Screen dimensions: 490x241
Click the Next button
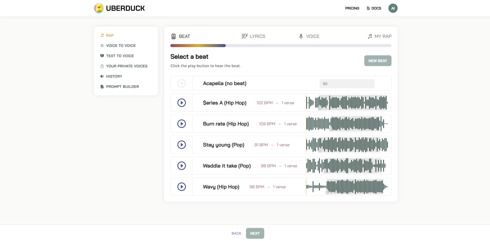255,233
